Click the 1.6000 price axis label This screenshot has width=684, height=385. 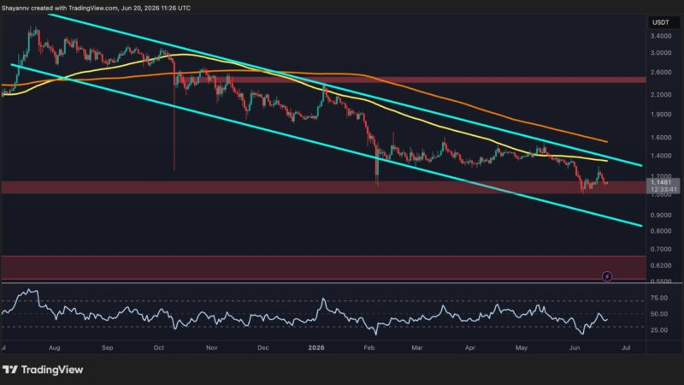[x=660, y=138]
